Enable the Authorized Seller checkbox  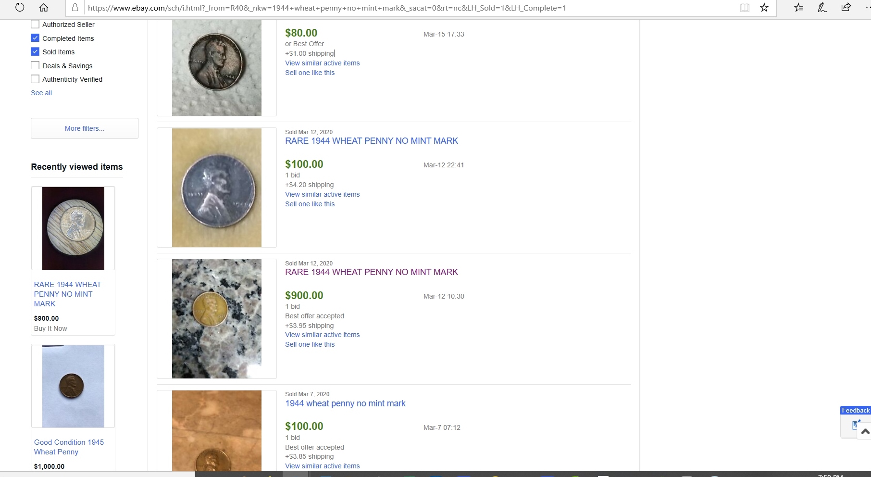pyautogui.click(x=35, y=24)
